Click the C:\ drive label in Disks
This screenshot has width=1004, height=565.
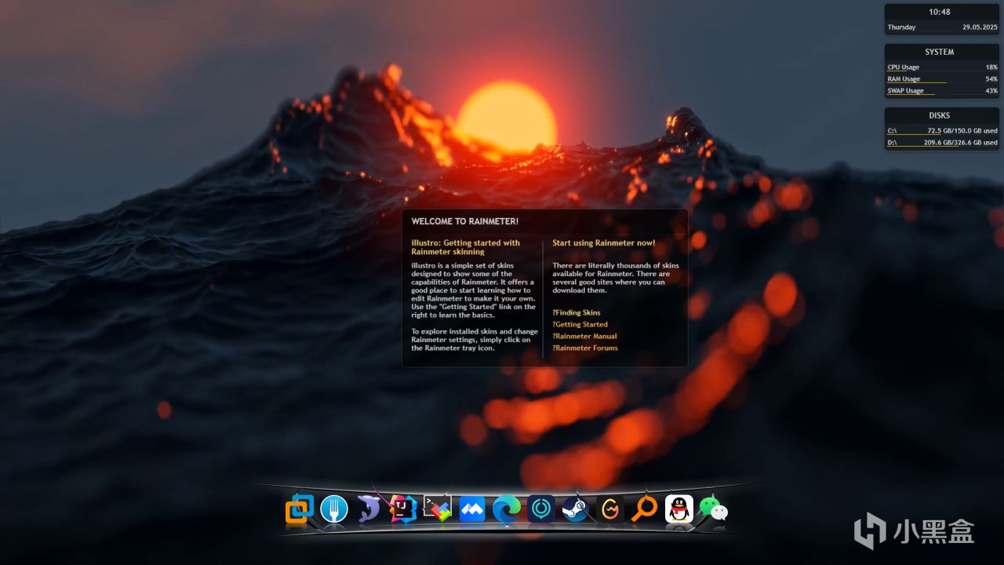pos(892,130)
